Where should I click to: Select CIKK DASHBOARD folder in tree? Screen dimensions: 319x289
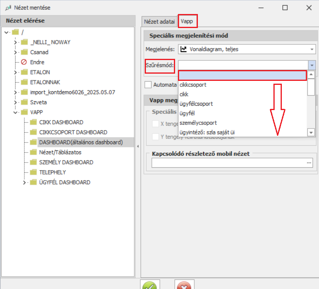[61, 122]
